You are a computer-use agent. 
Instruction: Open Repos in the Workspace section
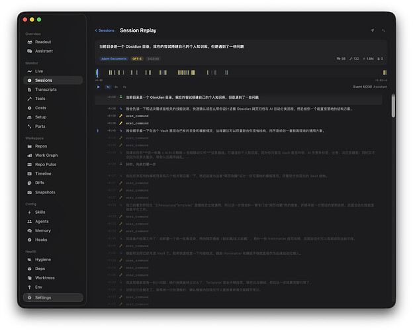[53, 146]
